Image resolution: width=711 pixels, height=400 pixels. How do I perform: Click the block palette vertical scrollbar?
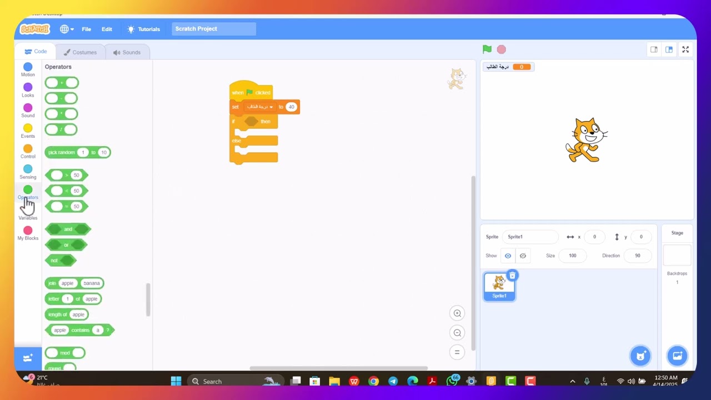click(148, 300)
